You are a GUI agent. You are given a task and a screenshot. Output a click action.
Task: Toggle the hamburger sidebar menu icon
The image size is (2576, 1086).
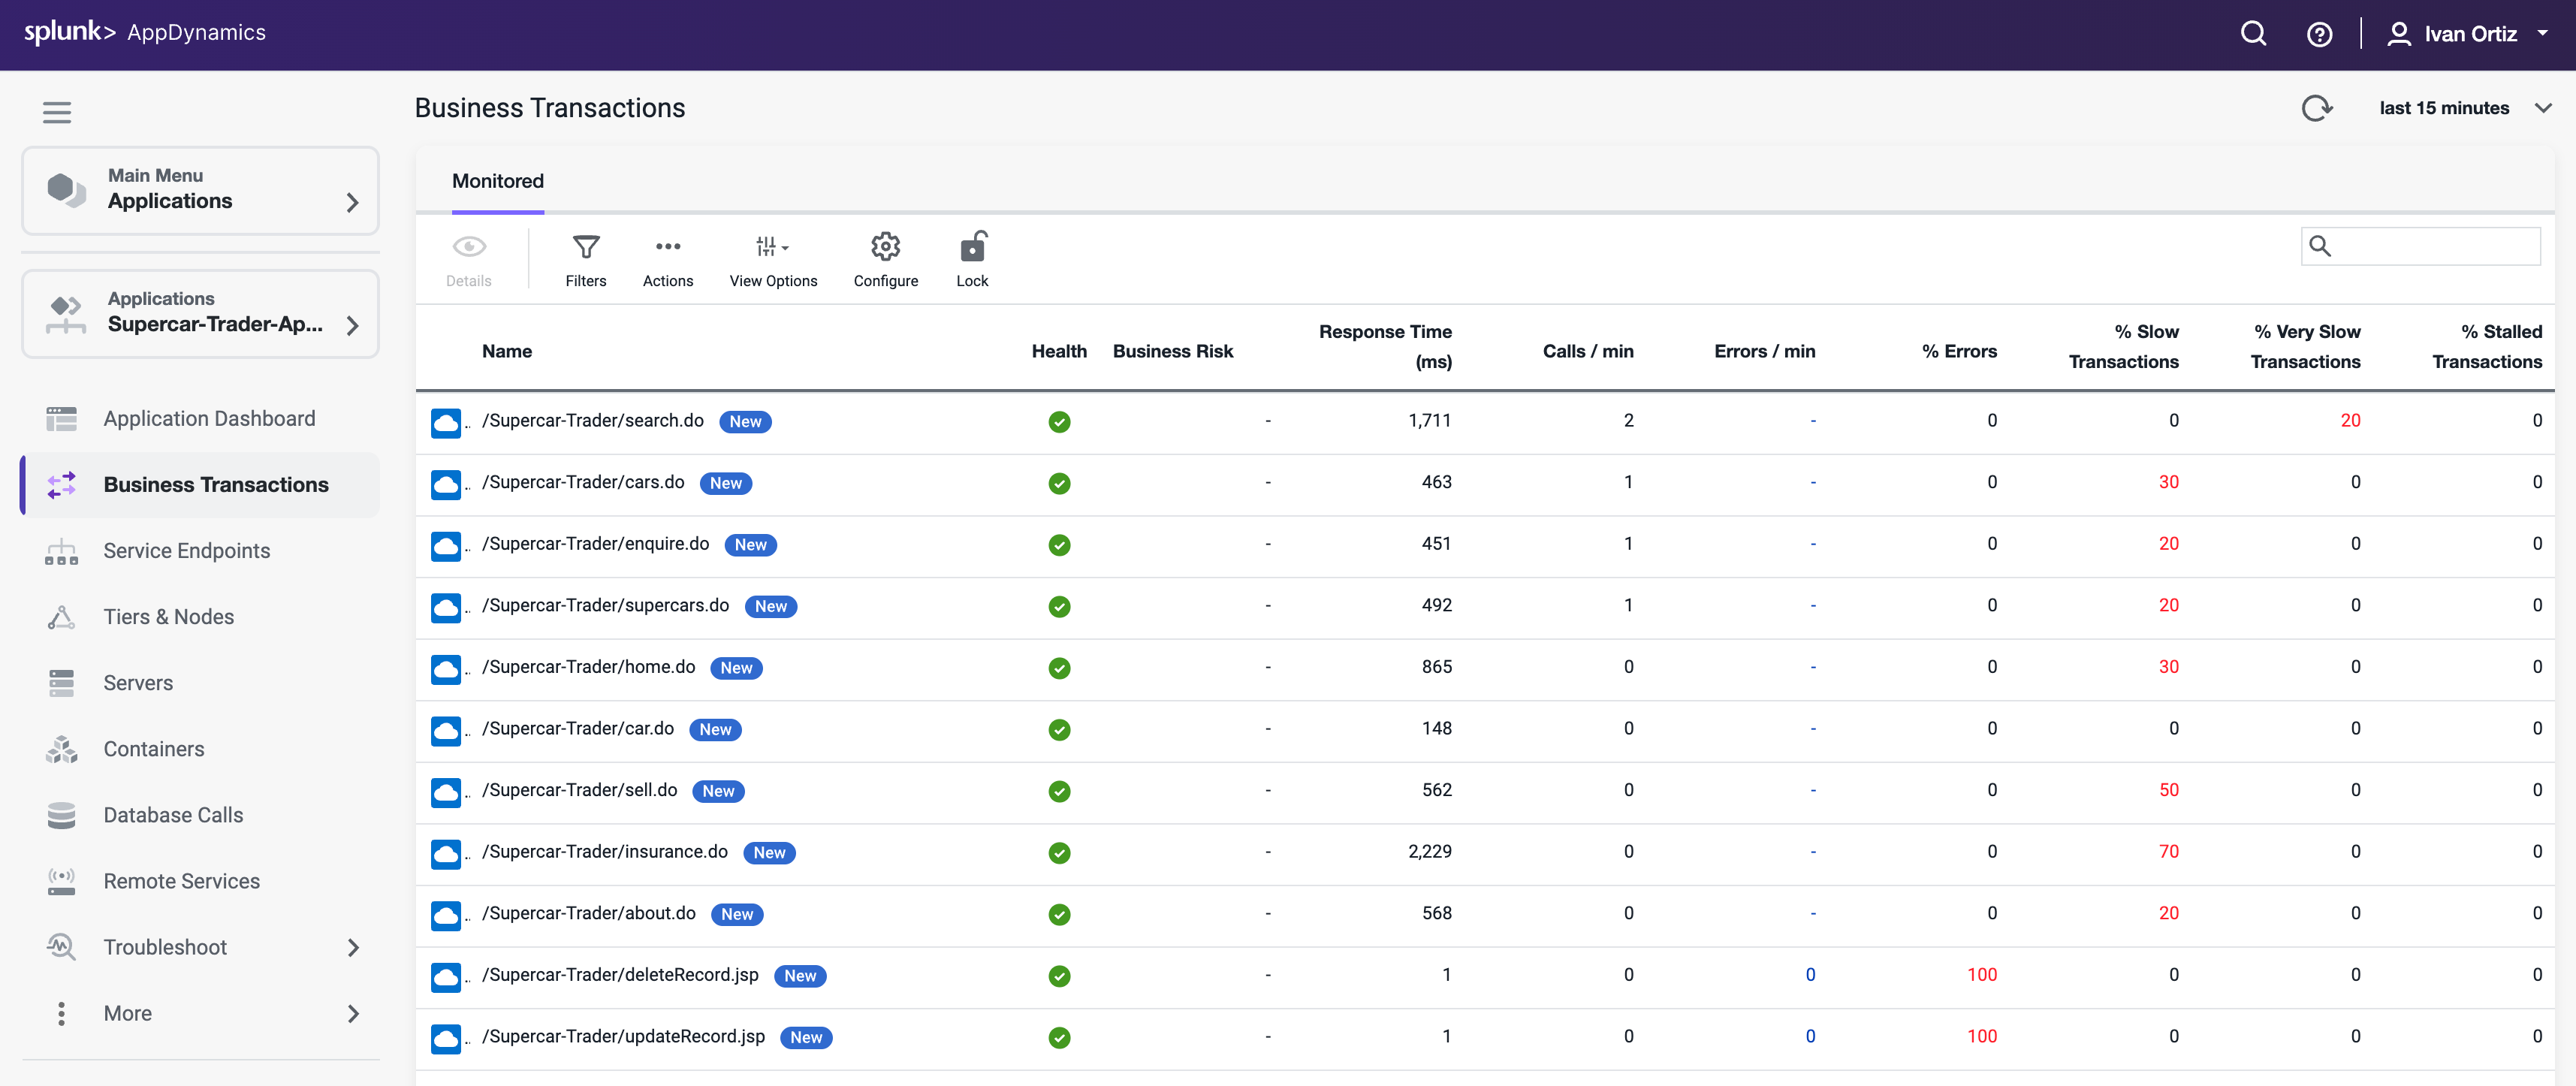click(x=57, y=112)
